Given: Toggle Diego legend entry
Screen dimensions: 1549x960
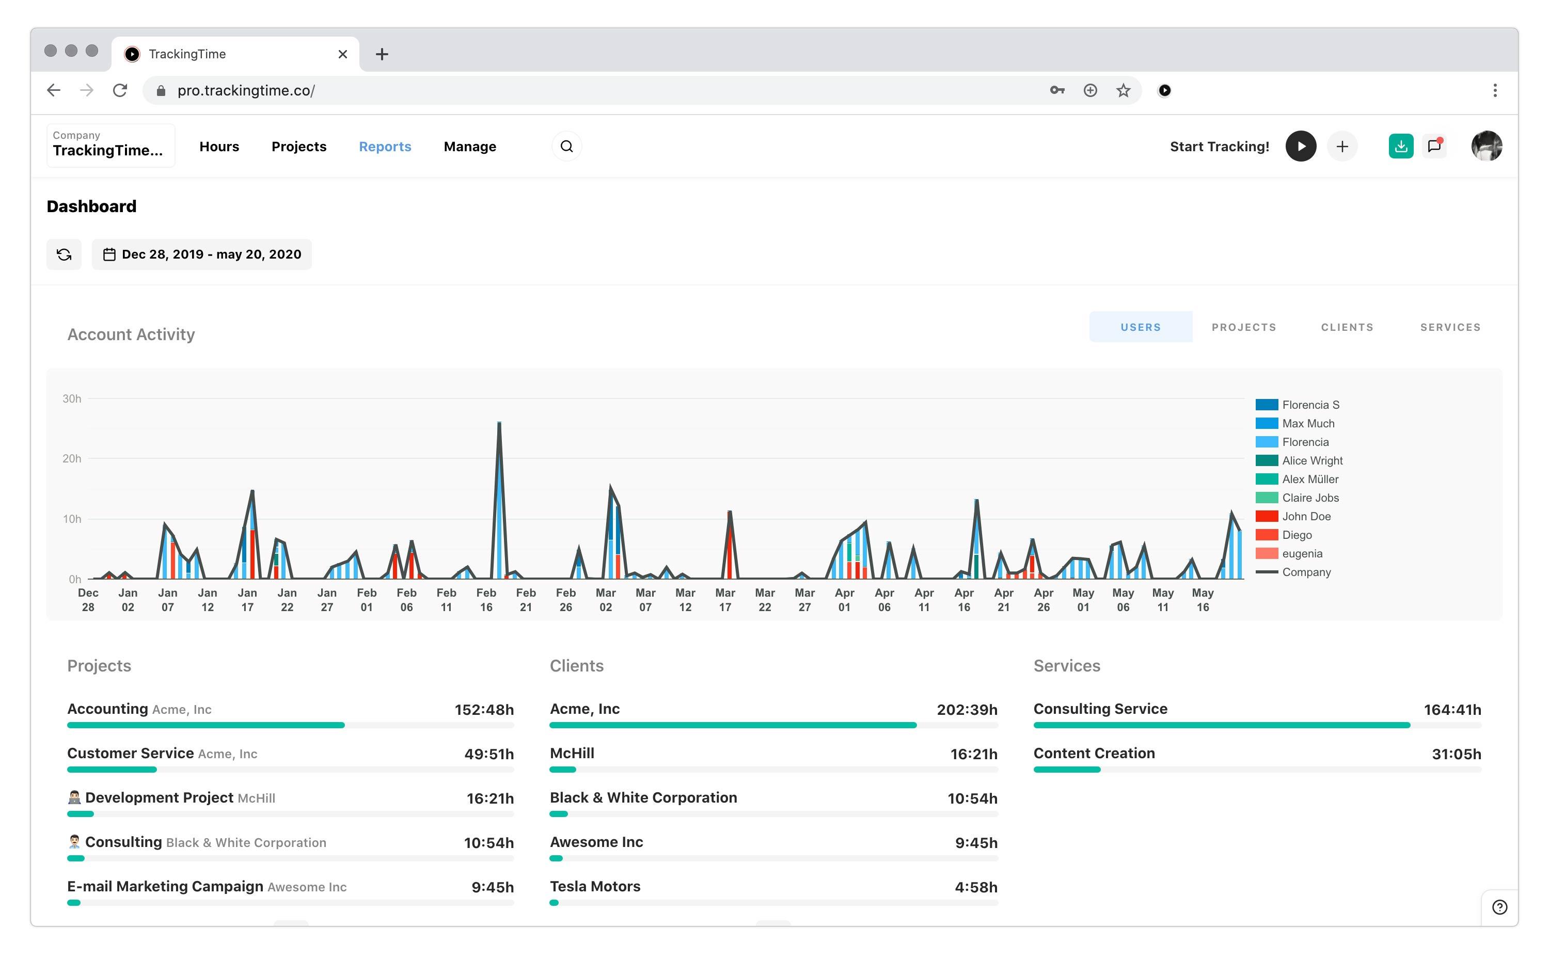Looking at the screenshot, I should click(1284, 535).
